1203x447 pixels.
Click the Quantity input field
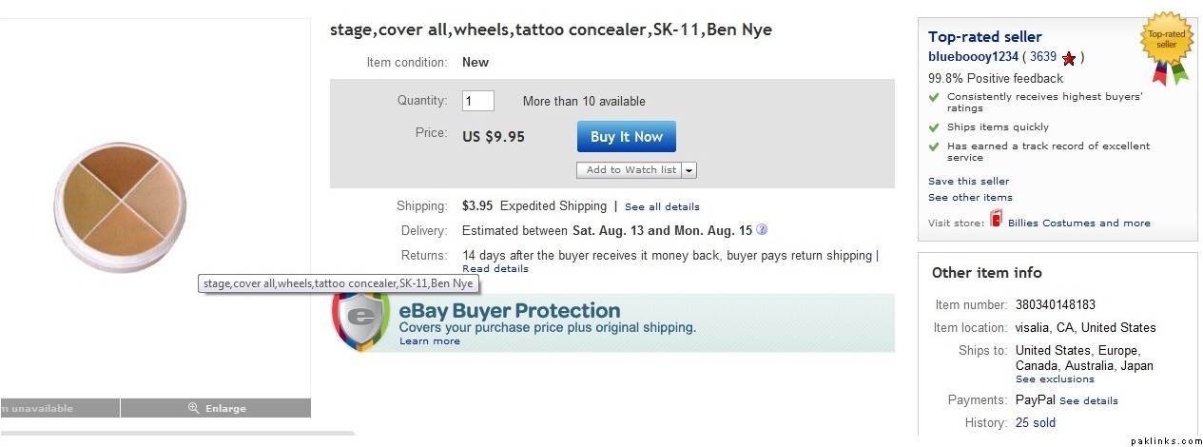tap(478, 101)
